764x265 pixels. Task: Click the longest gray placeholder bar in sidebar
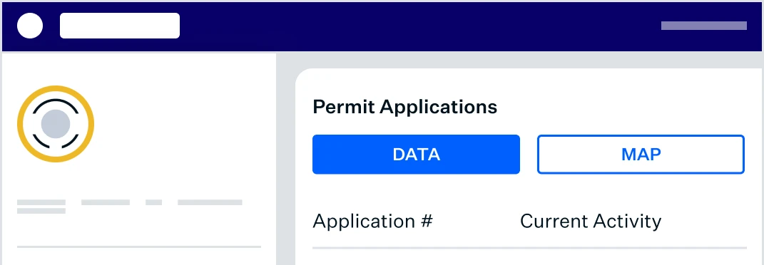[210, 202]
